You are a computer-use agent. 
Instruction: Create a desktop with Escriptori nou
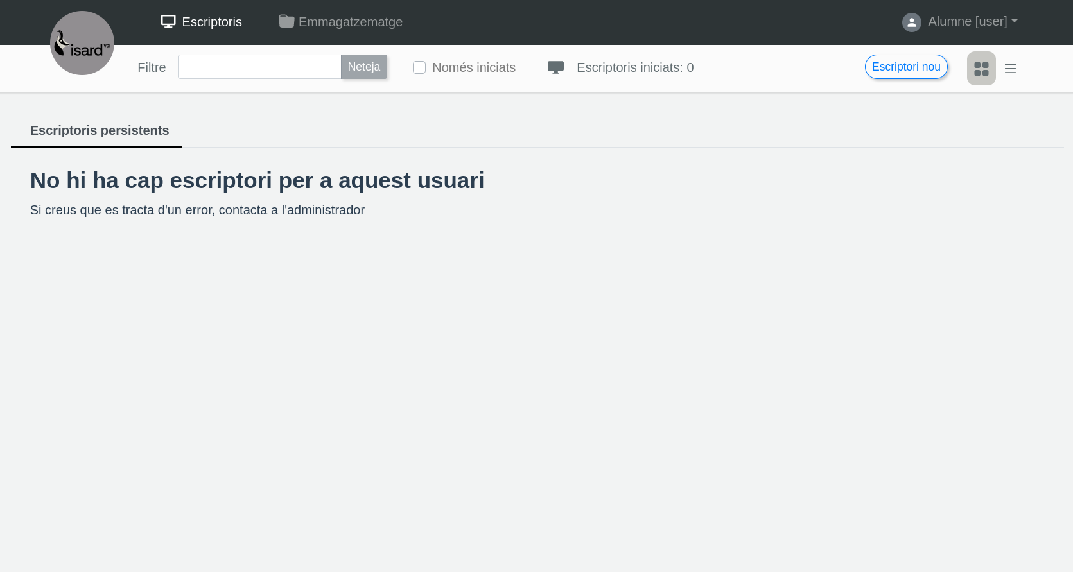(x=905, y=67)
